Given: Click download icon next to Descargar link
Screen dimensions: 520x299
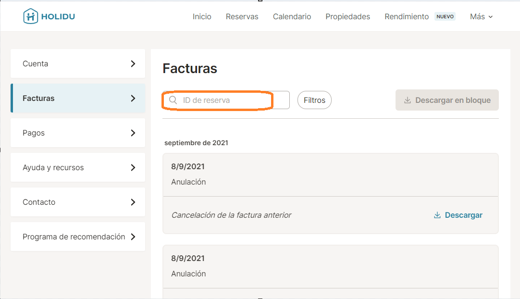Looking at the screenshot, I should coord(437,215).
